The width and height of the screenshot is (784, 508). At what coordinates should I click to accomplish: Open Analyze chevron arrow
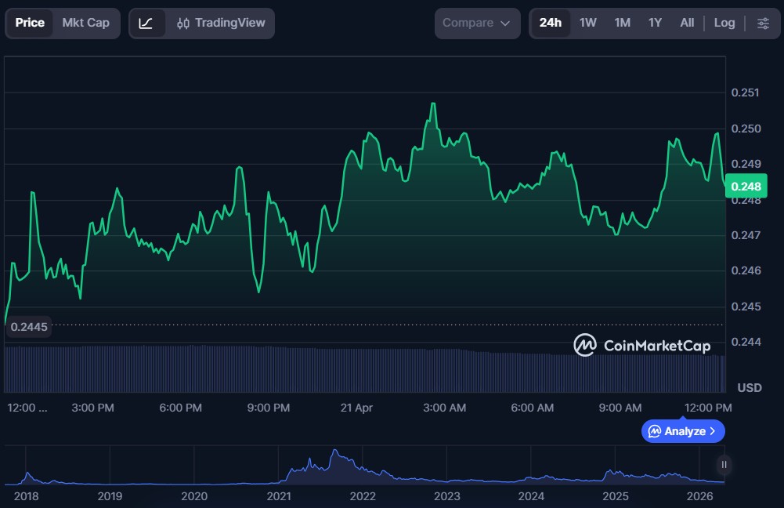[712, 431]
